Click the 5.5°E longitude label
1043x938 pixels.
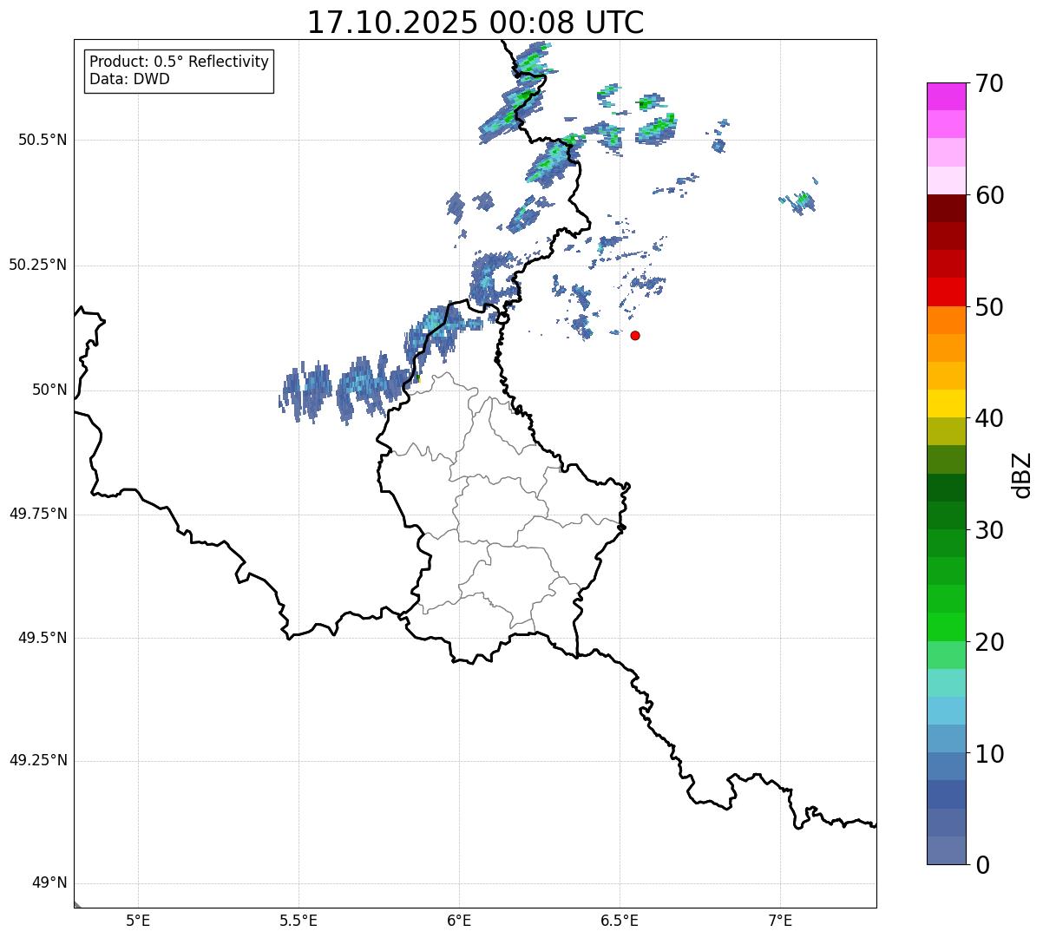pyautogui.click(x=298, y=920)
